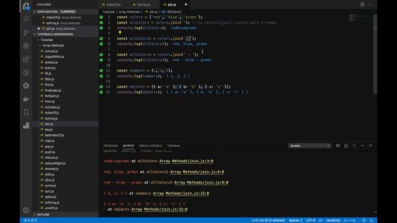
Task: Click the editor vertical scrollbar
Action: coord(375,55)
